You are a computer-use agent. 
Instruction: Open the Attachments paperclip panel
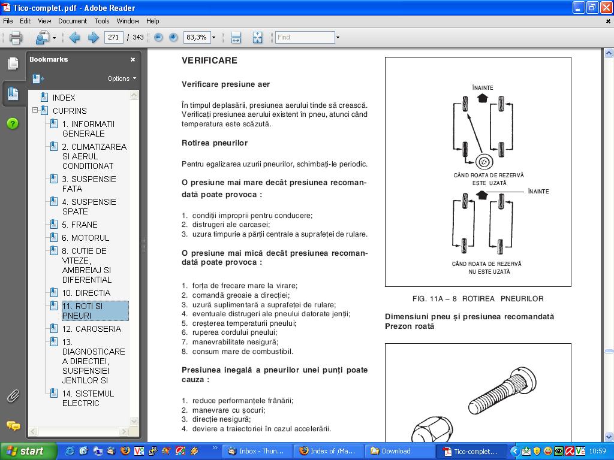[13, 396]
